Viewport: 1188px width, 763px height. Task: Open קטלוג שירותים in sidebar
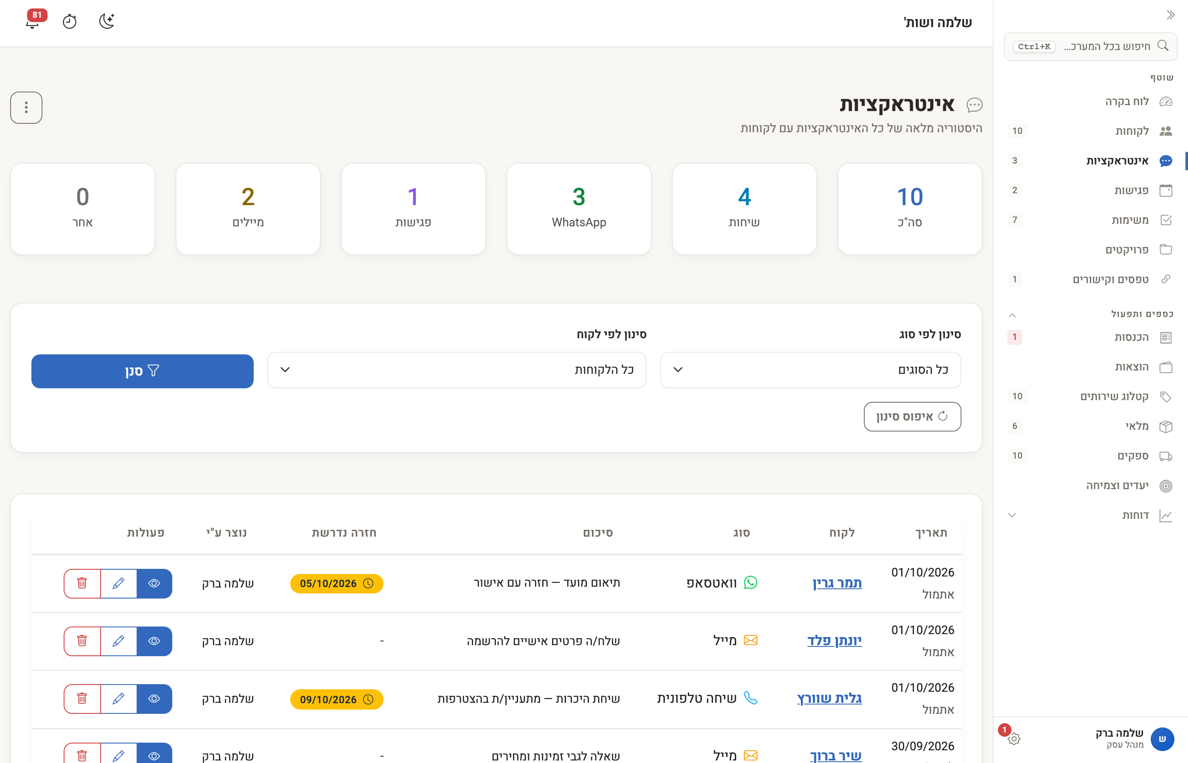(1090, 396)
